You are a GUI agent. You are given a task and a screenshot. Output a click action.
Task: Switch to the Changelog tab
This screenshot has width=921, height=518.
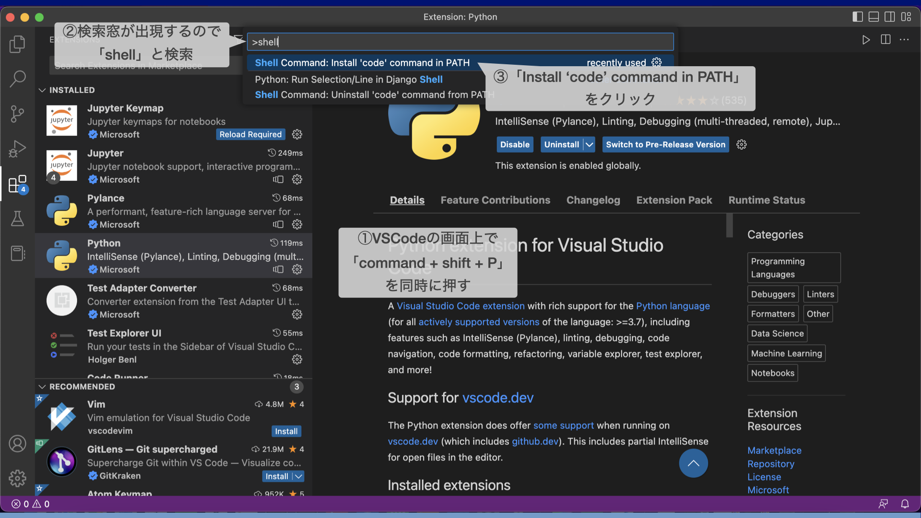[x=593, y=200]
